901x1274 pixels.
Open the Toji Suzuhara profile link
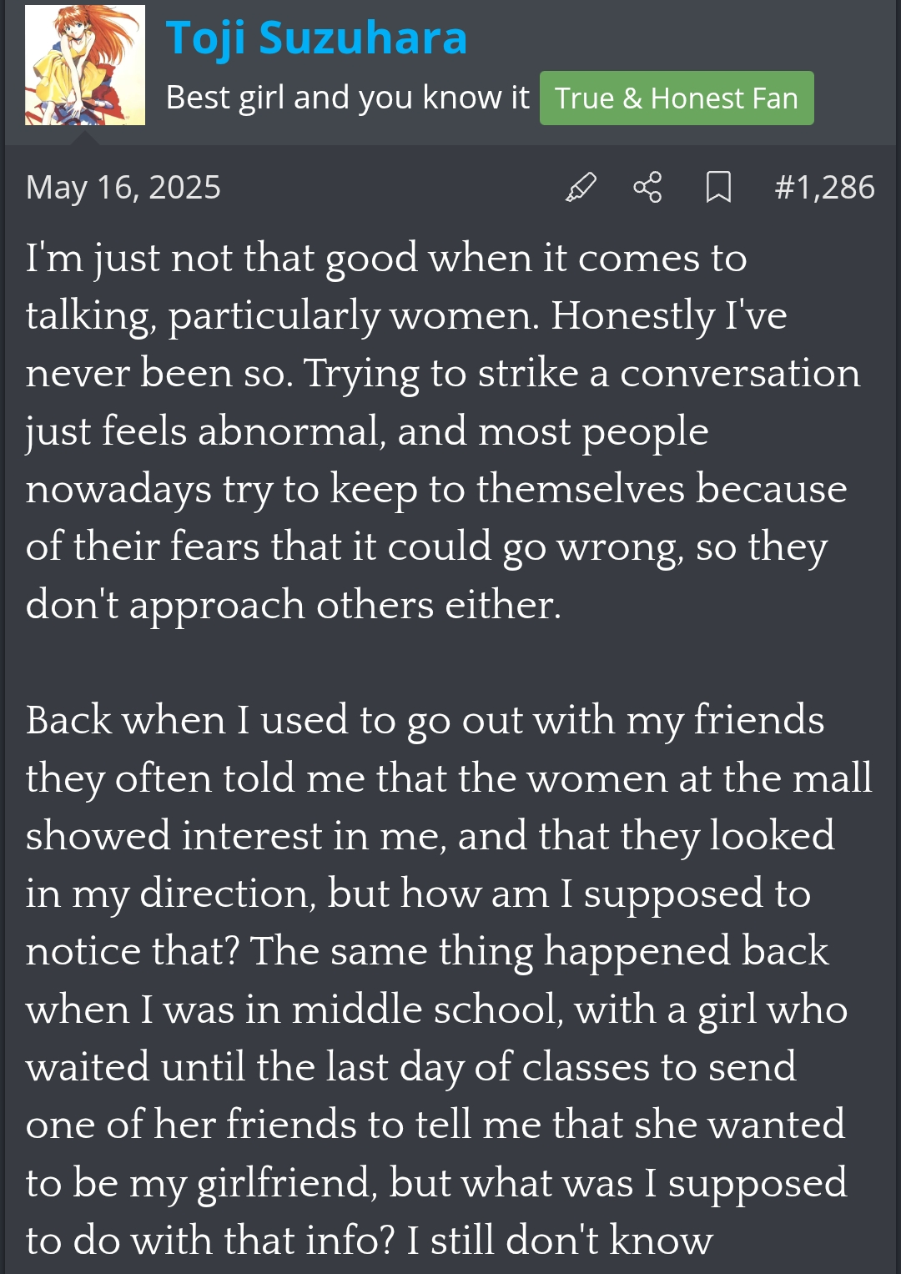pyautogui.click(x=316, y=38)
